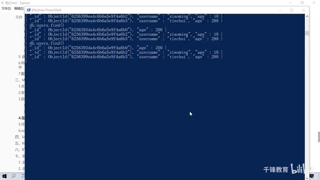
Task: Restore down the Typora window
Action: tap(302, 3)
